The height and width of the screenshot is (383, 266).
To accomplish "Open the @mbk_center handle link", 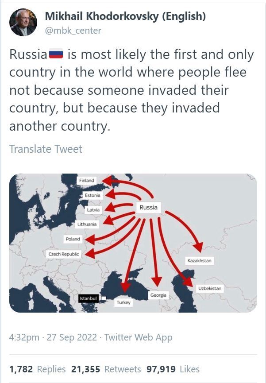I will click(73, 31).
